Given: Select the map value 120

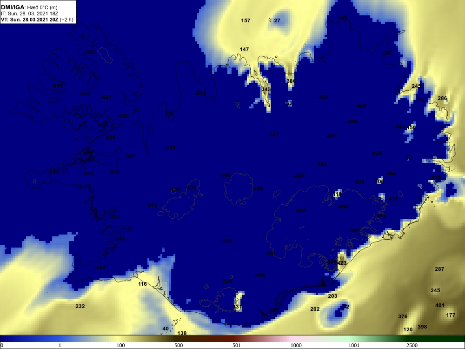Looking at the screenshot, I should pos(408,329).
